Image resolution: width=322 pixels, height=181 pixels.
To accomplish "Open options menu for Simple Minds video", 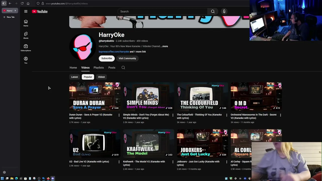I will [173, 115].
